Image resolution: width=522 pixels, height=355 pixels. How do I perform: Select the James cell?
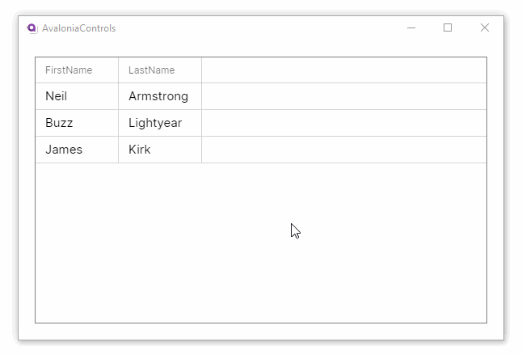64,150
